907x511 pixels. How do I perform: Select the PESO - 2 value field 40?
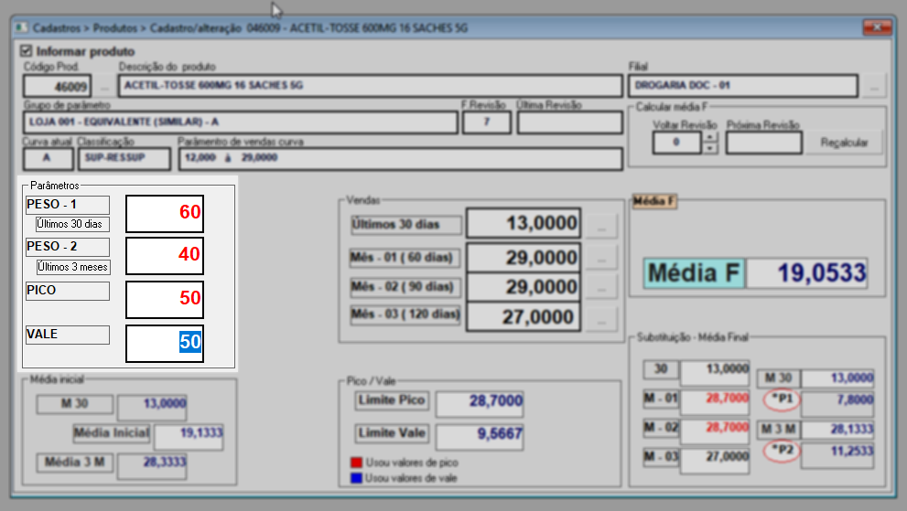tap(165, 256)
